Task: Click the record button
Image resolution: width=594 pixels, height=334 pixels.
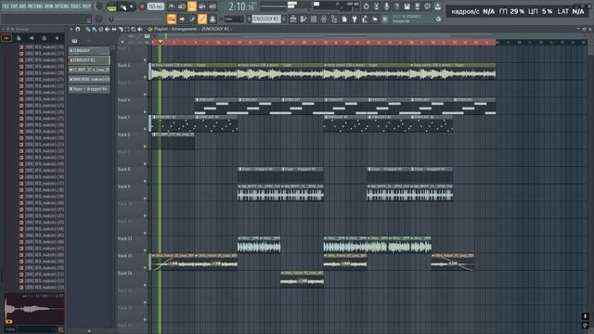Action: tap(142, 6)
